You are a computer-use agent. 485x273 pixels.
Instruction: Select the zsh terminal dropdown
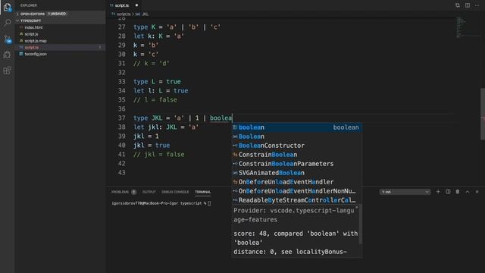coord(405,192)
